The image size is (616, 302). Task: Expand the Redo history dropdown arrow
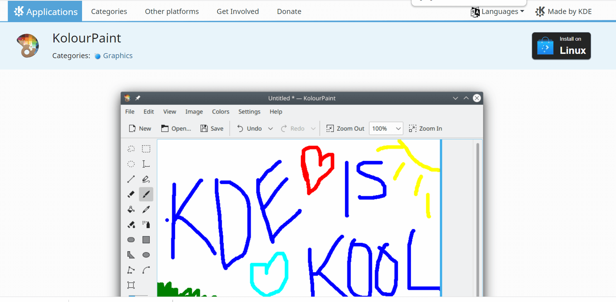point(313,128)
